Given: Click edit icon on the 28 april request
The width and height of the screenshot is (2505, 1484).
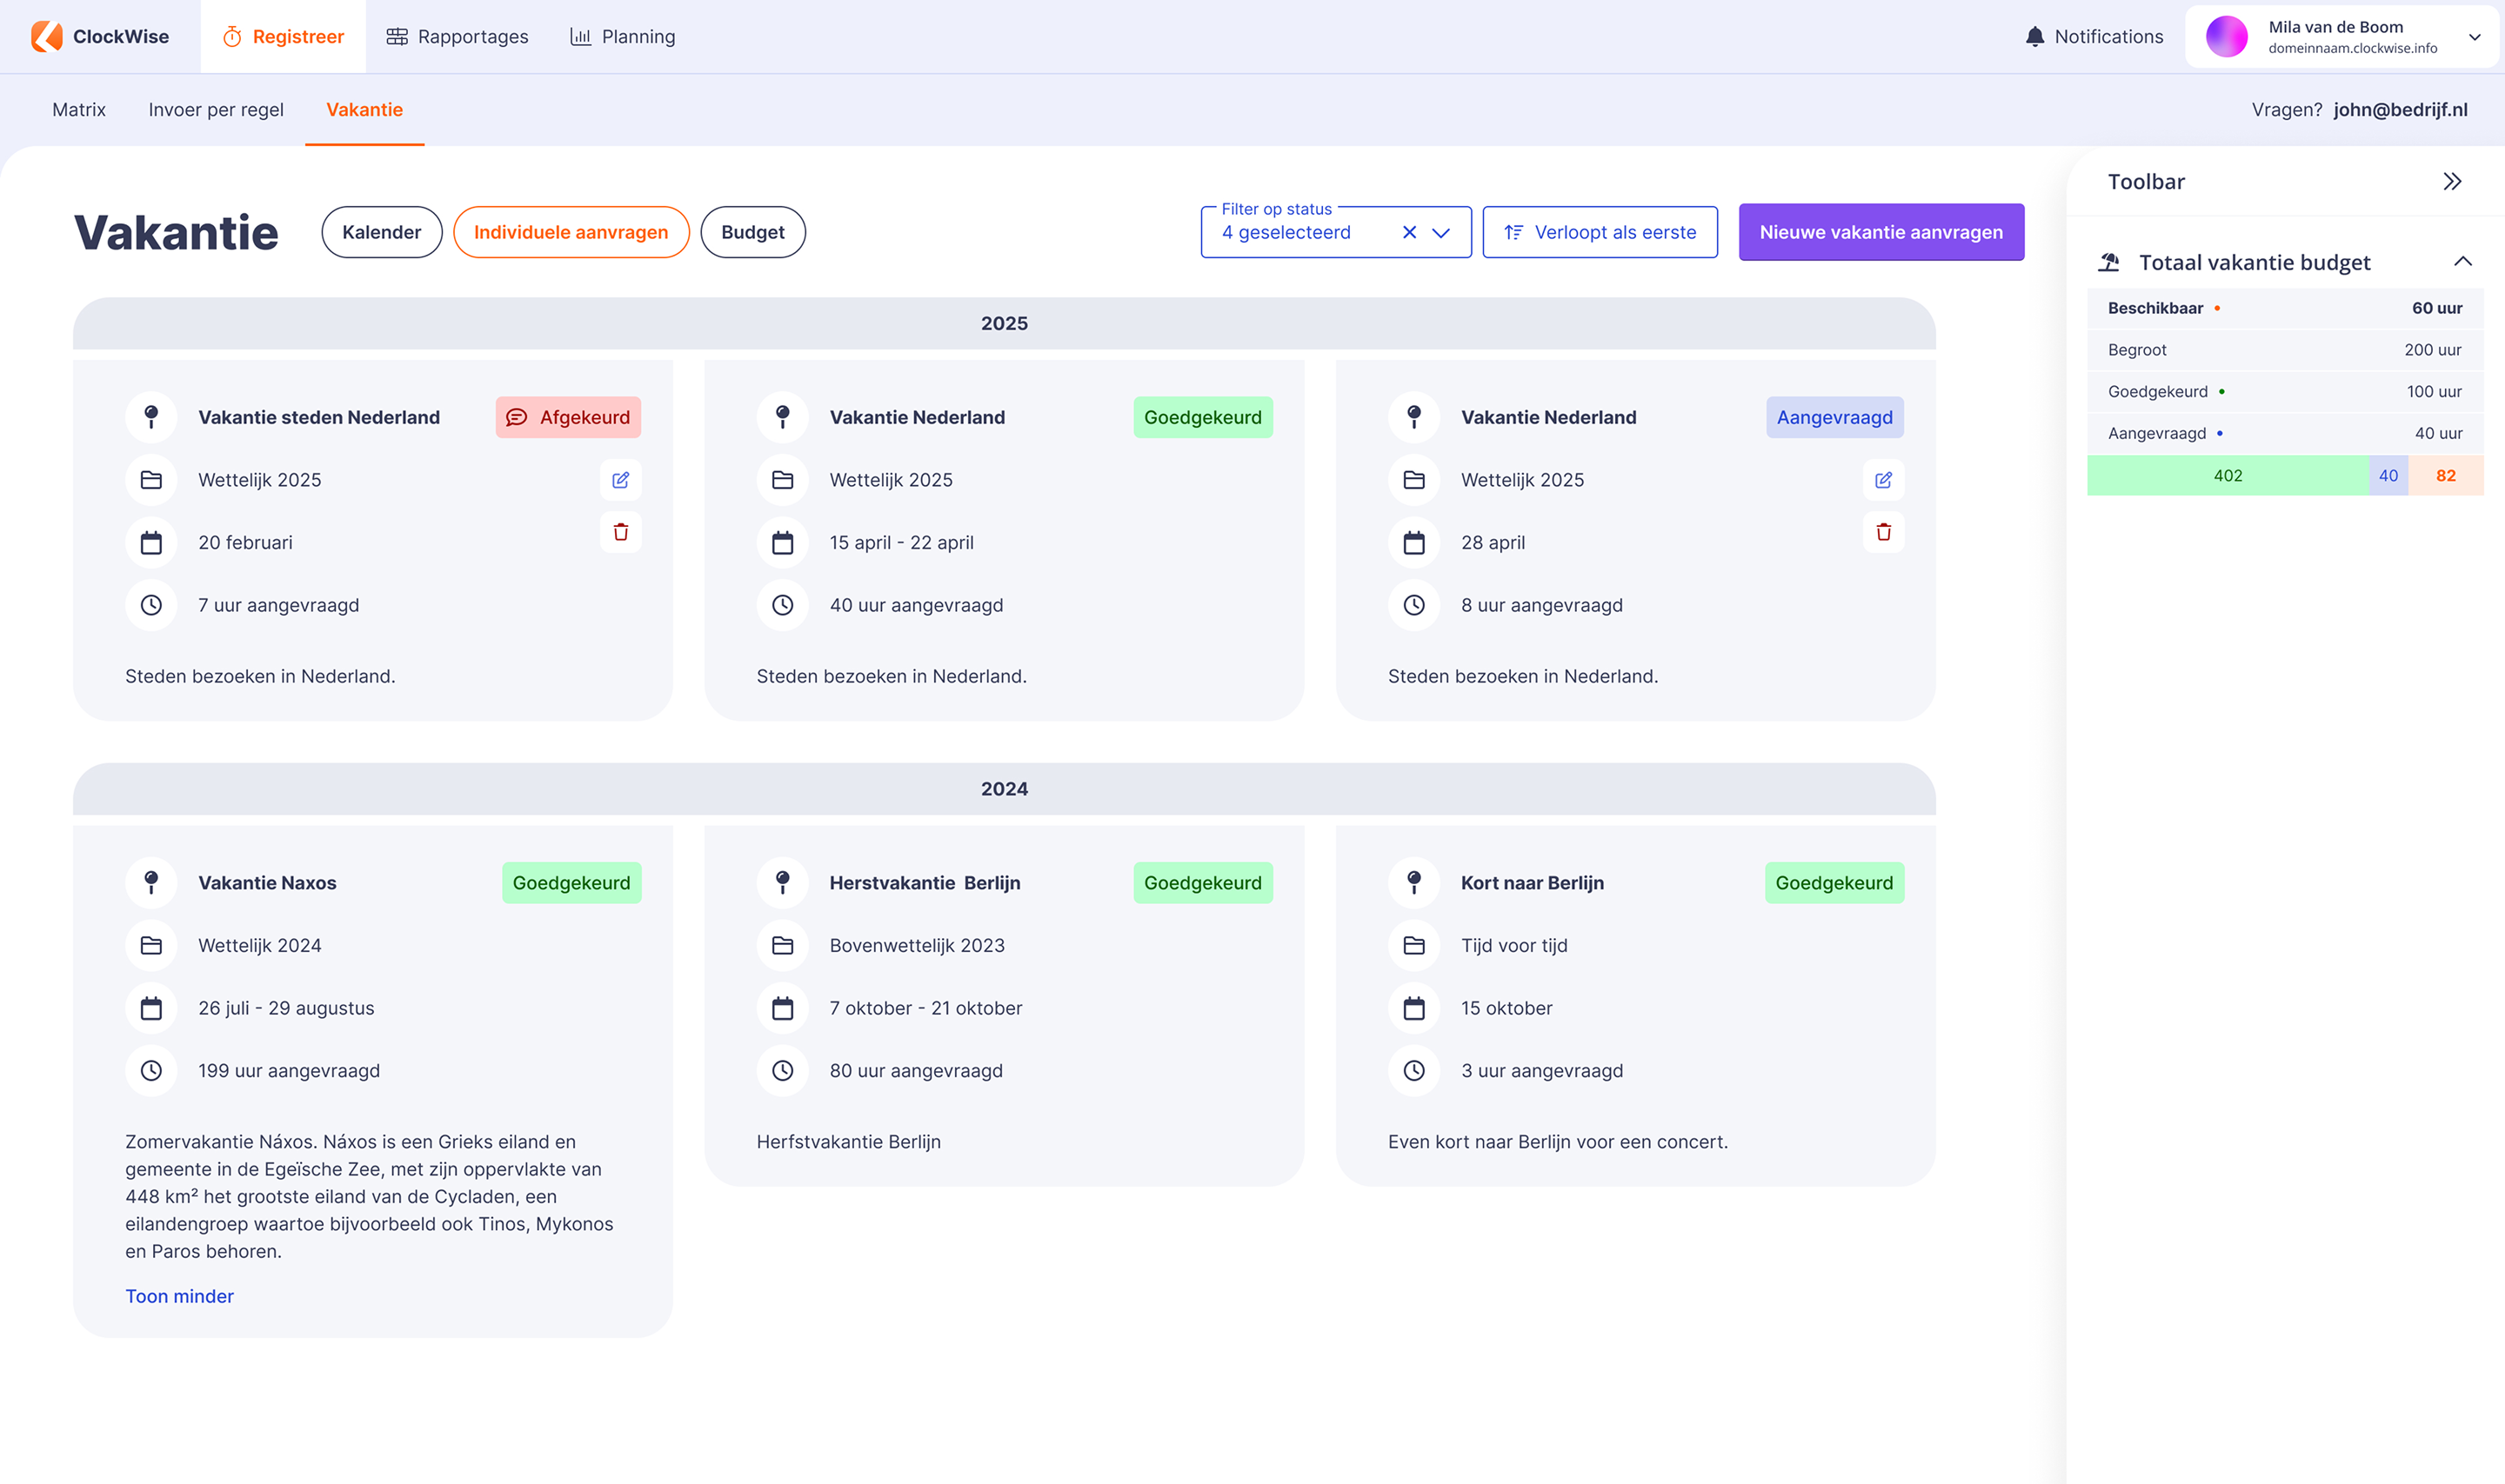Looking at the screenshot, I should [x=1883, y=480].
